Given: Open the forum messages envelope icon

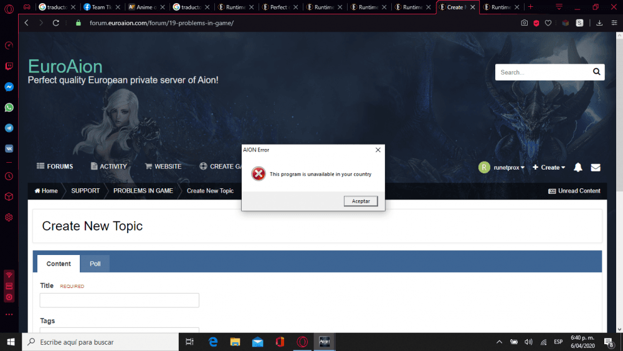Looking at the screenshot, I should coord(596,167).
